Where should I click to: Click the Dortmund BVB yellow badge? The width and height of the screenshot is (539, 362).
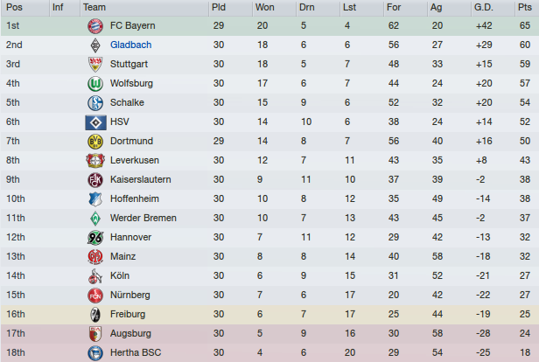click(x=95, y=141)
